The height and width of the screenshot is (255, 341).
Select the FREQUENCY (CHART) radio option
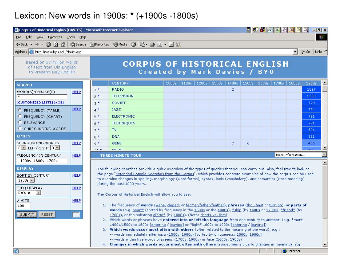coord(20,116)
